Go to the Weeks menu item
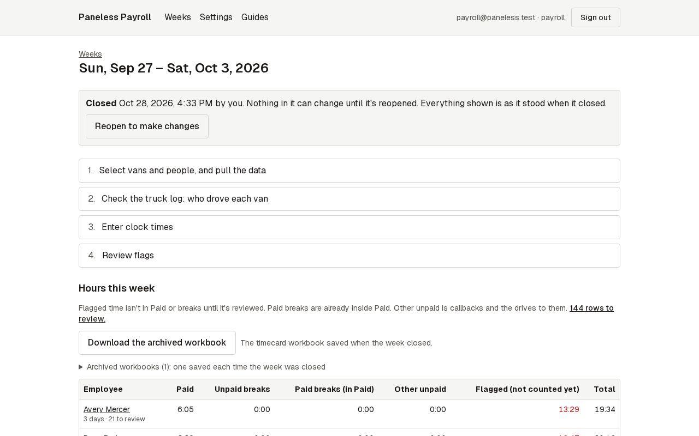 [x=177, y=17]
